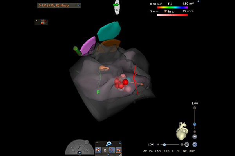Select the first map display icon in bottom toolbar
Image resolution: width=235 pixels, height=156 pixels.
tap(99, 150)
